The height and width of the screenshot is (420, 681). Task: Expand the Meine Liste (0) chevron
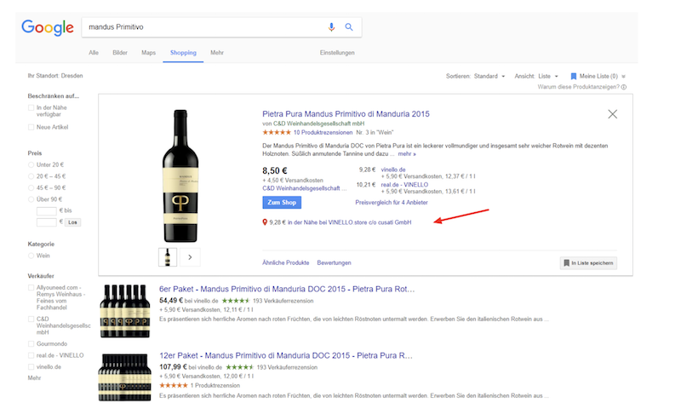[x=624, y=77]
